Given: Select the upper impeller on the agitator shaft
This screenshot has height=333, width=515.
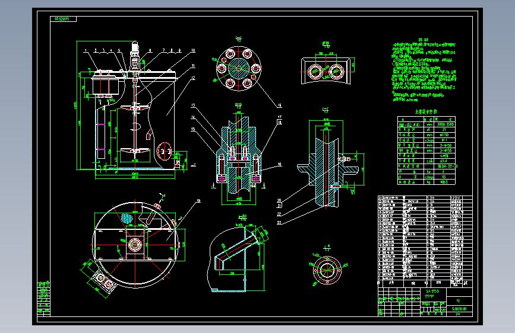Looking at the screenshot, I should tap(135, 107).
